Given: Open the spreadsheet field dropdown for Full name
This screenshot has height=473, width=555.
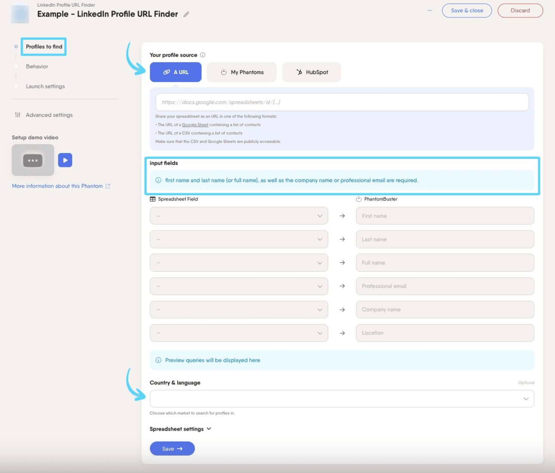Looking at the screenshot, I should [239, 263].
